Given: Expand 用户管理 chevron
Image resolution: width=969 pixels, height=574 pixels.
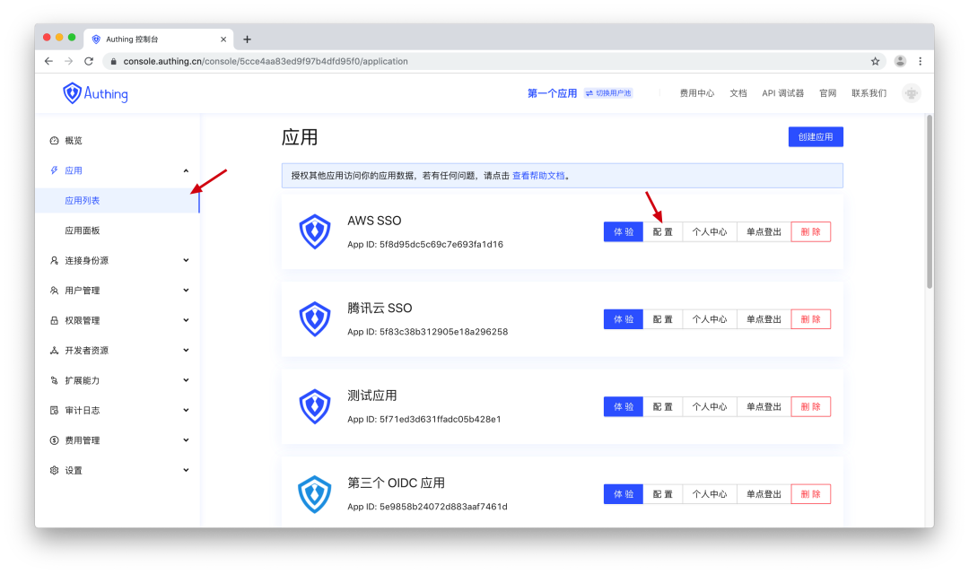Looking at the screenshot, I should pos(186,291).
